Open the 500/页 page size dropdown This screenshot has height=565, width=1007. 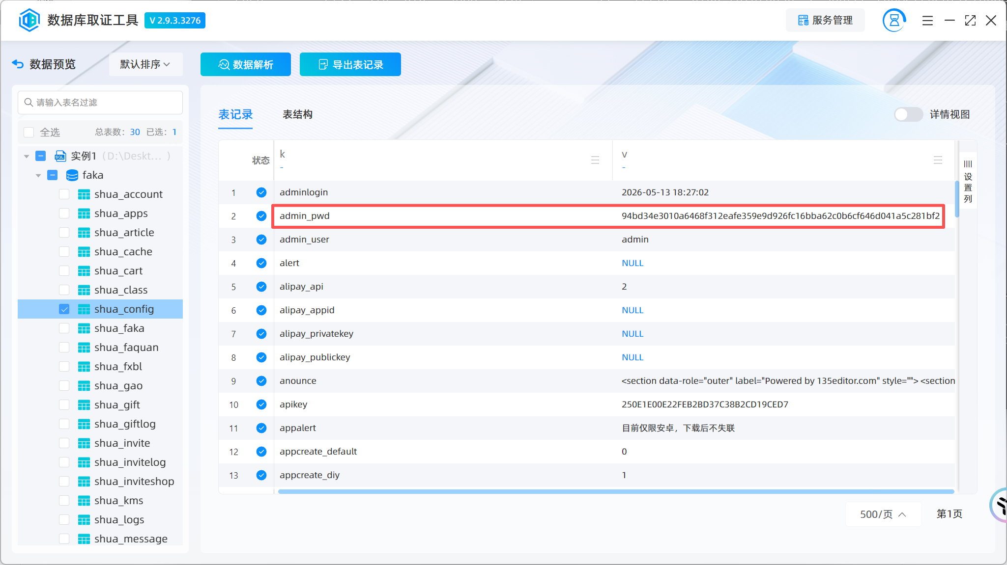pyautogui.click(x=883, y=514)
